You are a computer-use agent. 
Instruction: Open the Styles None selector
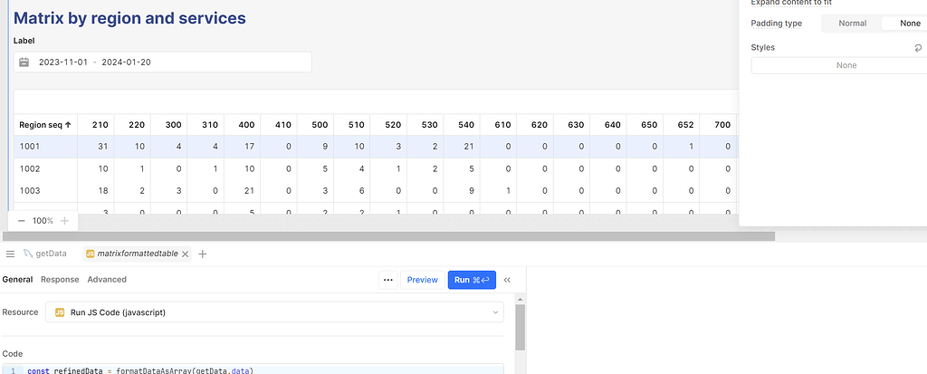coord(846,65)
